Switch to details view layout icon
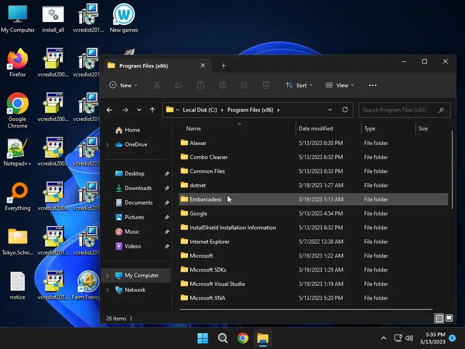Viewport: 465px width, 349px height. pyautogui.click(x=439, y=319)
